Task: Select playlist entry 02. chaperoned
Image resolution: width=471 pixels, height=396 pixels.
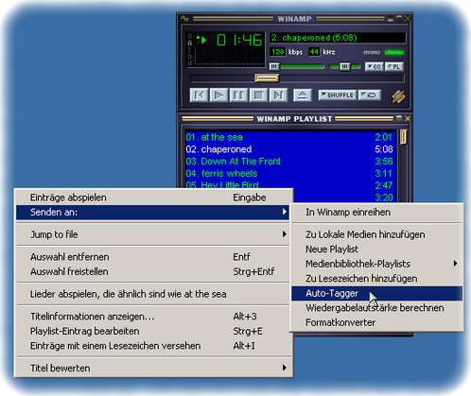Action: click(x=288, y=149)
